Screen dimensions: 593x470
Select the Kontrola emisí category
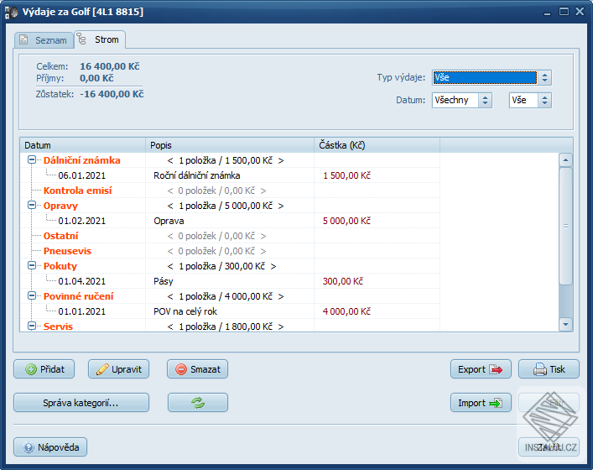pos(77,191)
